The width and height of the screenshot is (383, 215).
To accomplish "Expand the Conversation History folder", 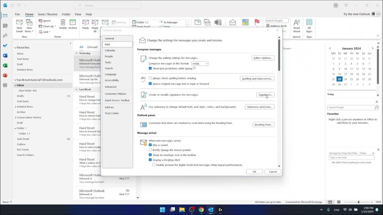I will (x=15, y=117).
